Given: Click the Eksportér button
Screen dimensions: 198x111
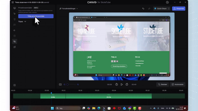Looking at the screenshot, I should tap(179, 9).
